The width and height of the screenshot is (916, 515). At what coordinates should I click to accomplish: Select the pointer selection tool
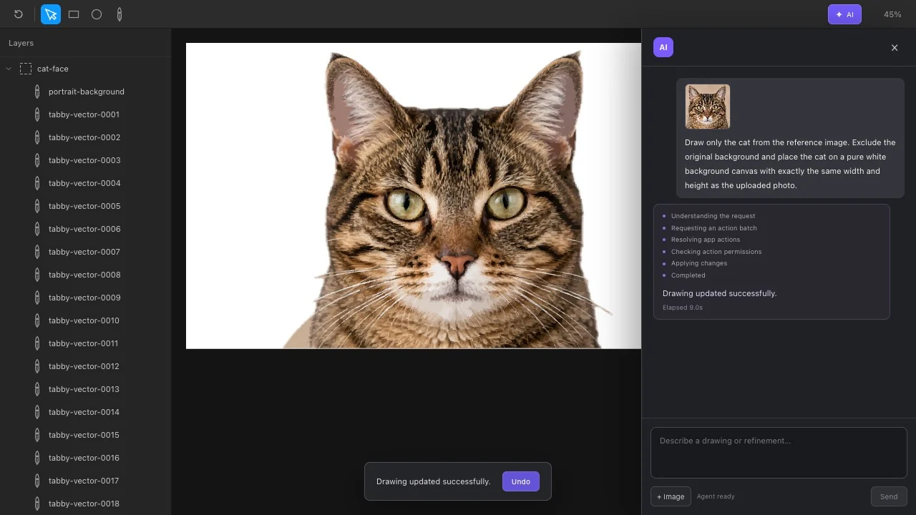tap(51, 14)
